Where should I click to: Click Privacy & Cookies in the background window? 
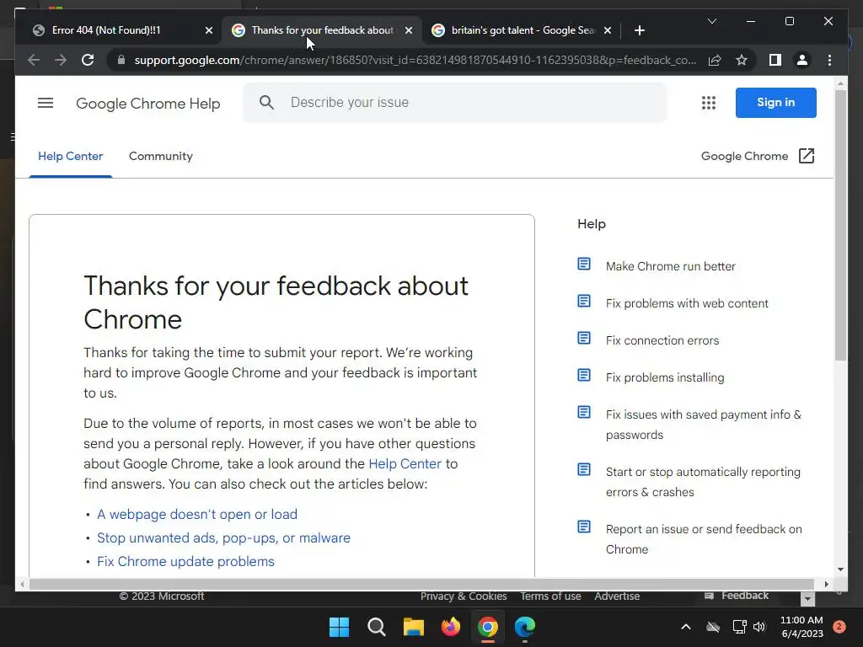(x=464, y=596)
